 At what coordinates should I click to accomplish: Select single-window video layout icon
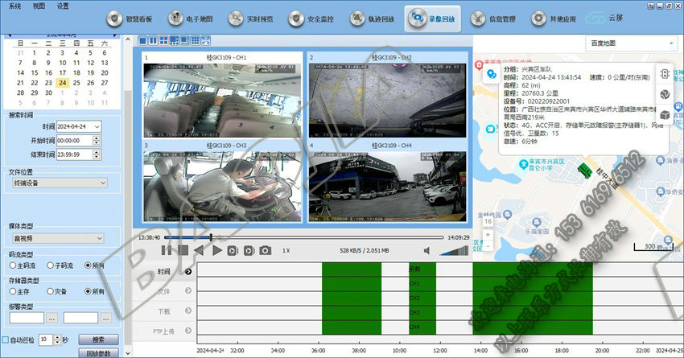pos(143,40)
